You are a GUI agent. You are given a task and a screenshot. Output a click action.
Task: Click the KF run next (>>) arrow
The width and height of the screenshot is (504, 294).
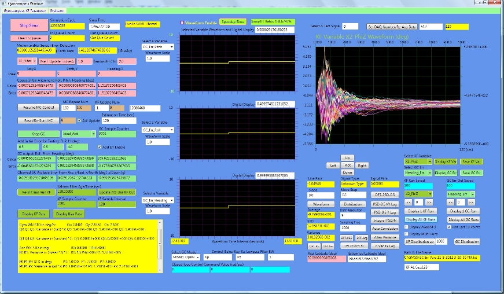pos(430,203)
